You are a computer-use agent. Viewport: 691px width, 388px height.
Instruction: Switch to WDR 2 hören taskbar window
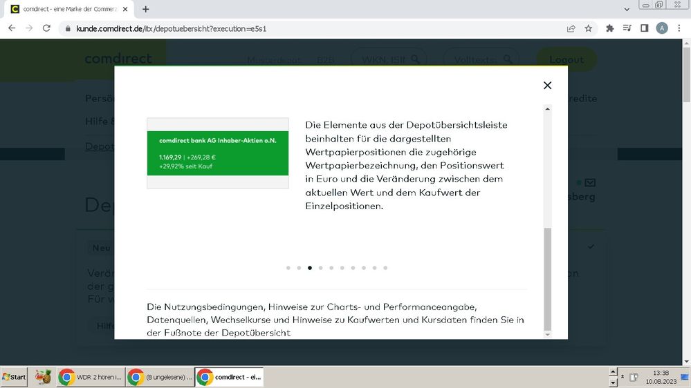click(x=91, y=377)
